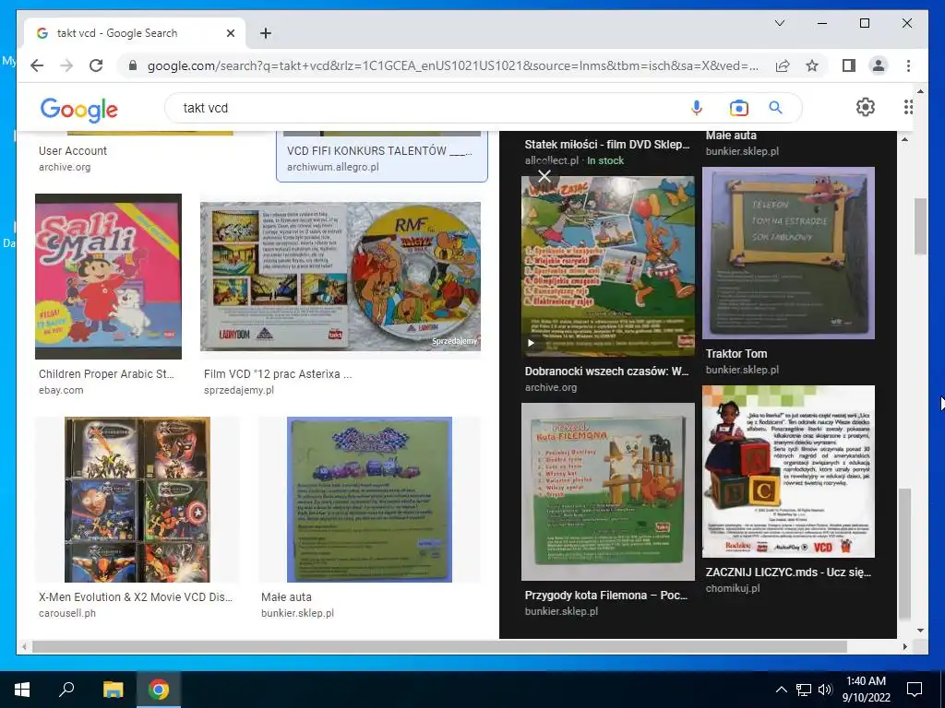Click the page vertical scrollbar thumb
Viewport: 945px width, 708px height.
click(920, 226)
